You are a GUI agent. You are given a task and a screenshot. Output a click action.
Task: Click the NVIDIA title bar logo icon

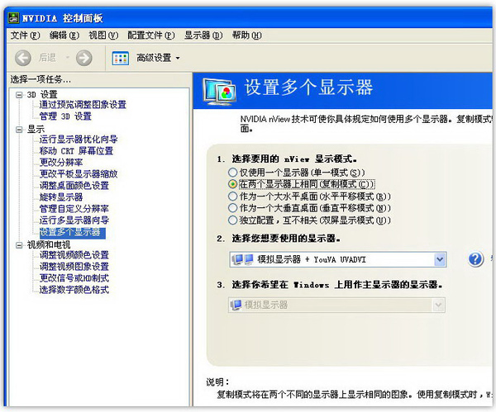13,17
